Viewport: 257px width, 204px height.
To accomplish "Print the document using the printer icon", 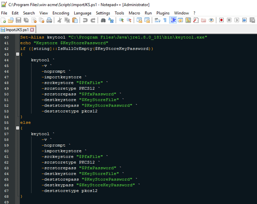I will 49,20.
